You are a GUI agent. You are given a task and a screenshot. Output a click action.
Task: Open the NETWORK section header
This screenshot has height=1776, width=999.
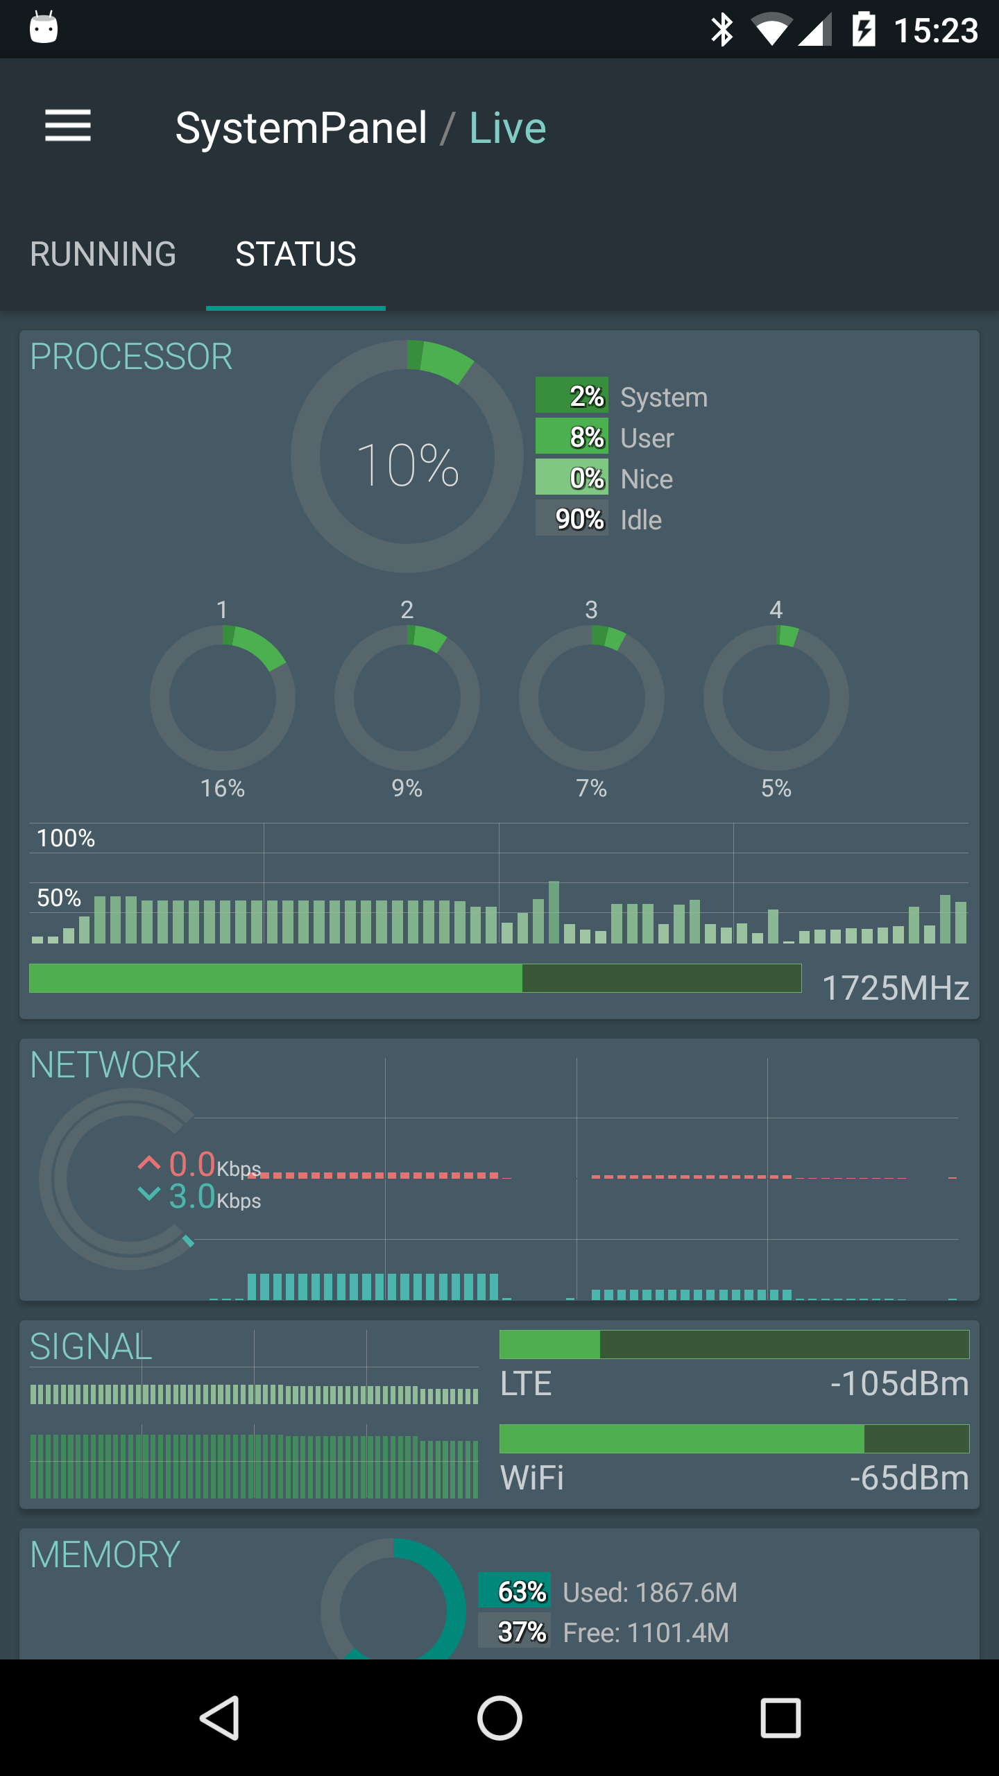click(x=115, y=1065)
